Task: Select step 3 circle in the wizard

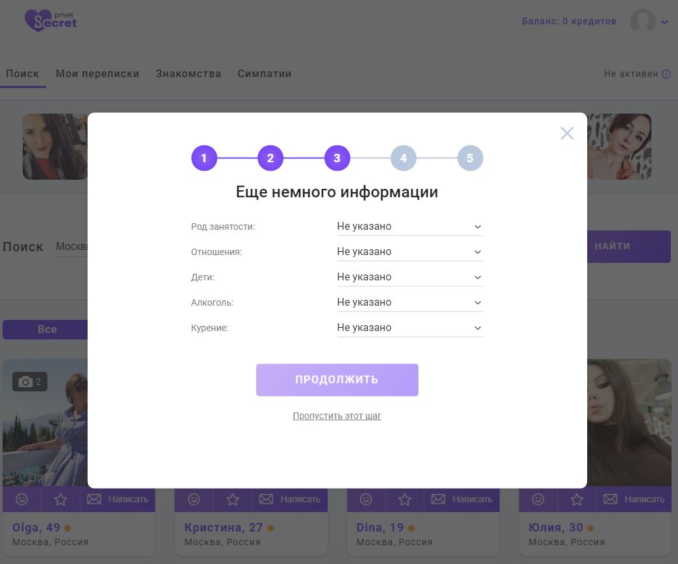Action: coord(337,158)
